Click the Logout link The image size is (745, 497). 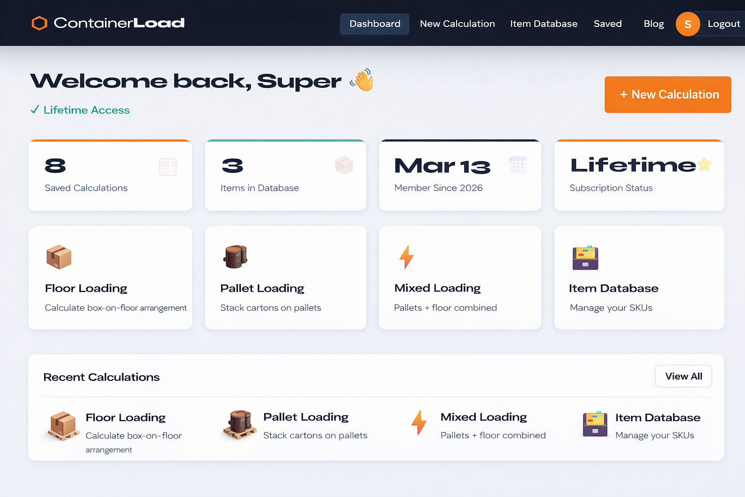(724, 23)
